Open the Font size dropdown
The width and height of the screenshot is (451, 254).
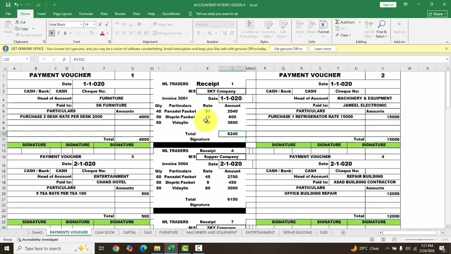94,24
